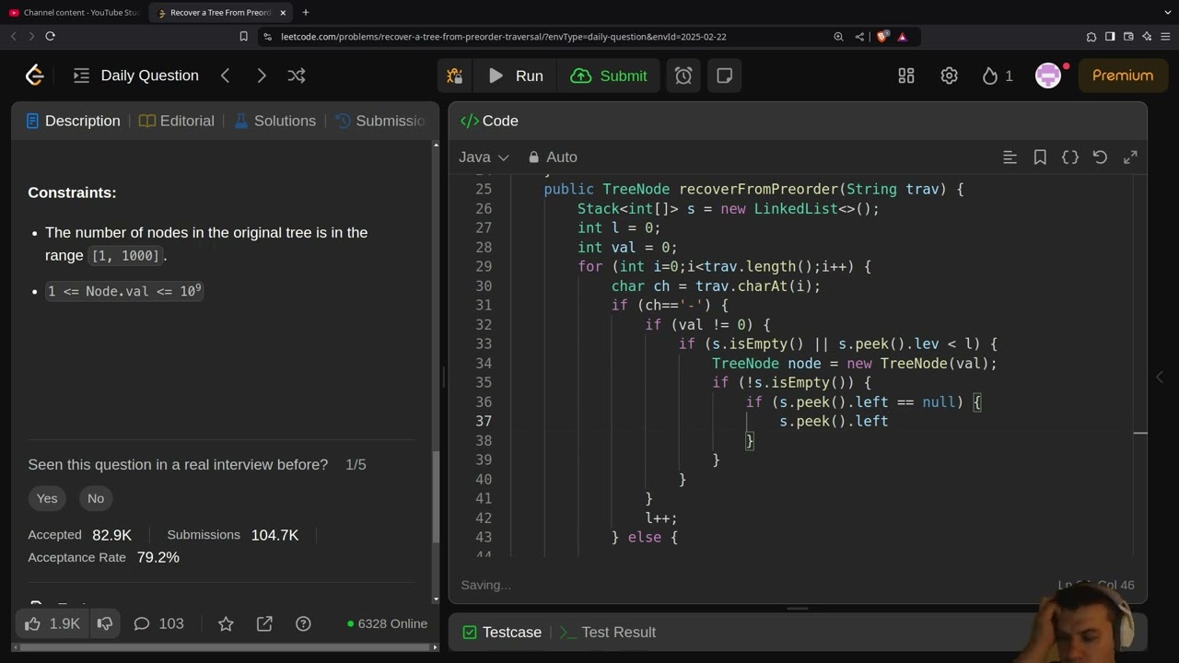Viewport: 1179px width, 663px height.
Task: Expand the editor to fullscreen
Action: click(x=1130, y=157)
